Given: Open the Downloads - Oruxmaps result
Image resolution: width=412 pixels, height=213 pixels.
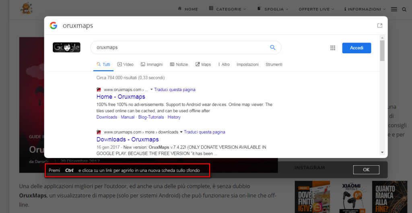Looking at the screenshot, I should [x=128, y=139].
